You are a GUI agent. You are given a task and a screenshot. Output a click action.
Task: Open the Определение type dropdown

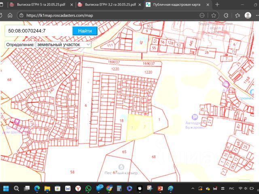pyautogui.click(x=63, y=44)
